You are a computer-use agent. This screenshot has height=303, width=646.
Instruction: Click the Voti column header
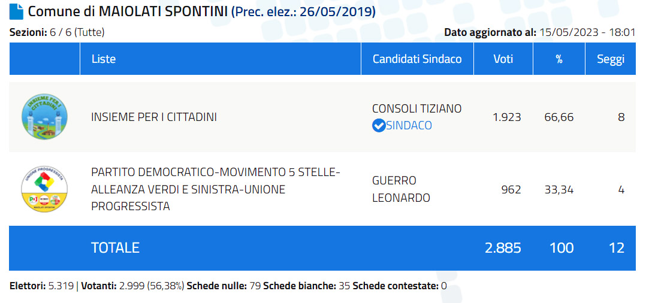click(x=503, y=59)
